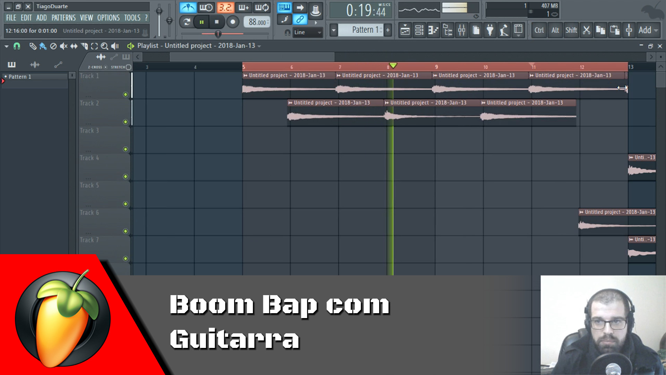This screenshot has width=666, height=375.
Task: Toggle the snap magnet in the playlist
Action: coord(18,45)
